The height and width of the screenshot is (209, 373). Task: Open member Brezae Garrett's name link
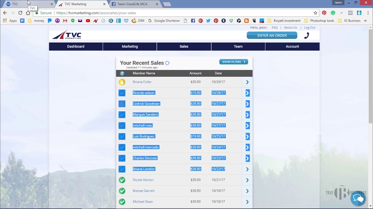[x=144, y=191]
